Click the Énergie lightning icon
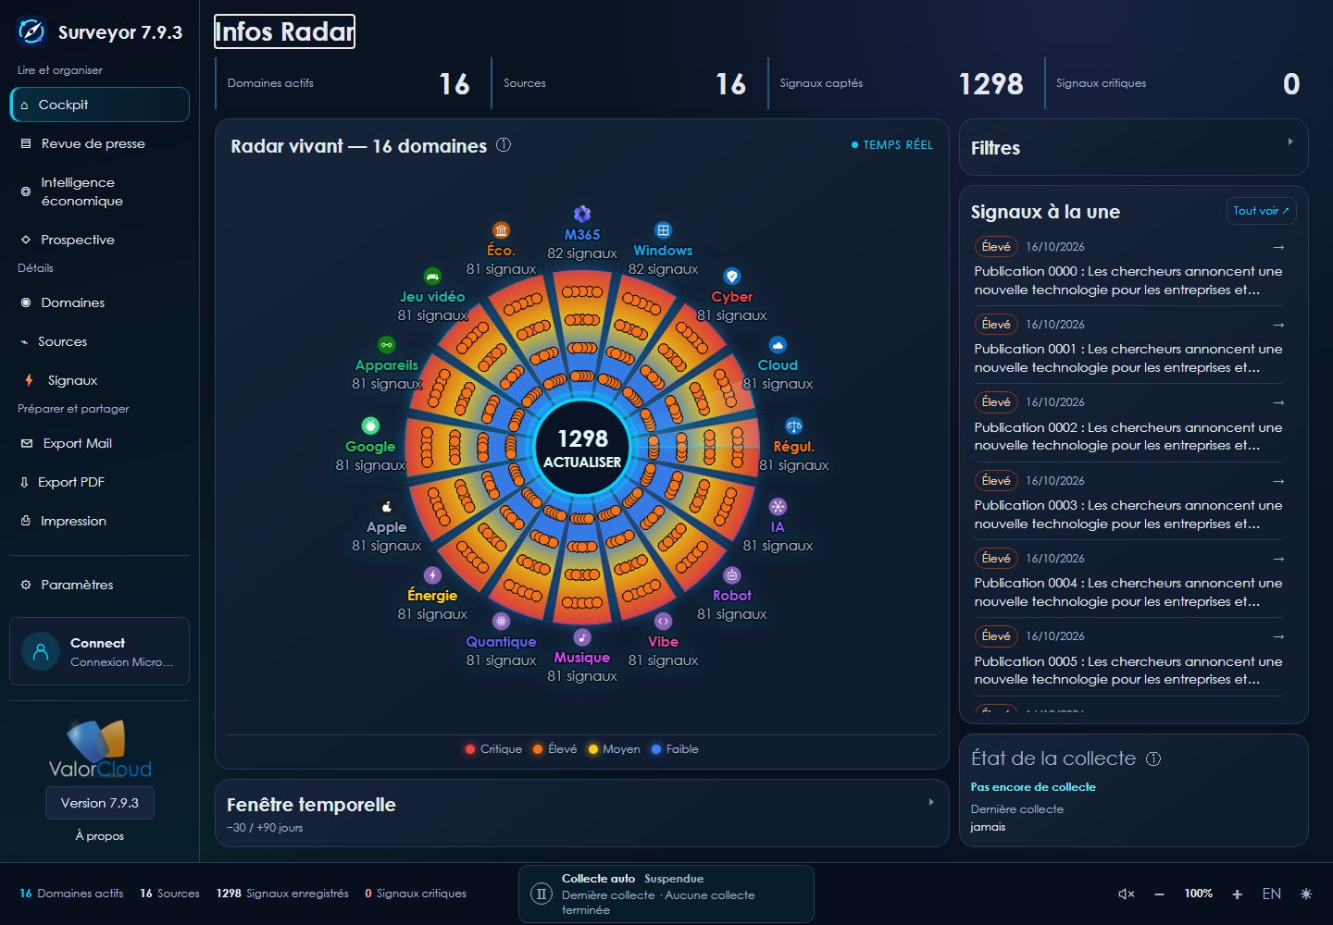 (x=432, y=575)
